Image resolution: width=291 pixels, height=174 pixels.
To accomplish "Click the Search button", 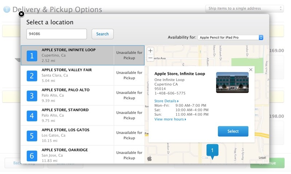I will [103, 34].
